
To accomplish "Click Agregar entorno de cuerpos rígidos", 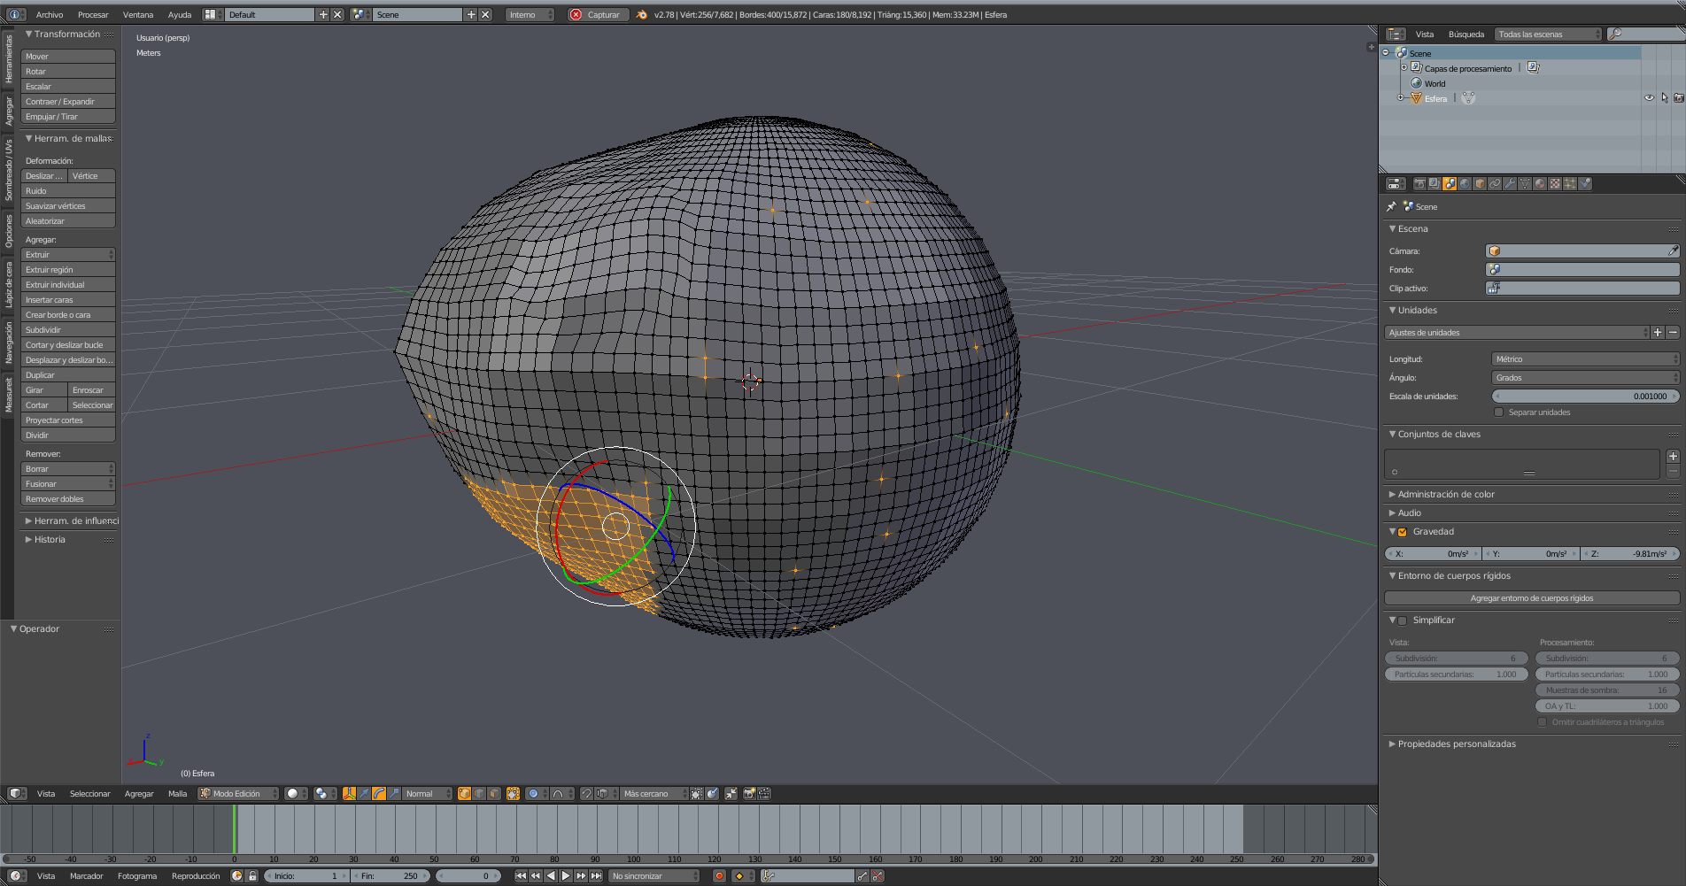I will 1531,598.
